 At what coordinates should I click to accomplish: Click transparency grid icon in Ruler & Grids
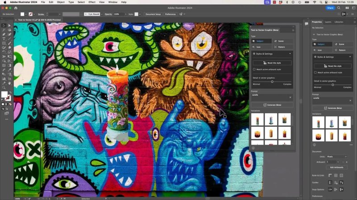click(x=341, y=175)
